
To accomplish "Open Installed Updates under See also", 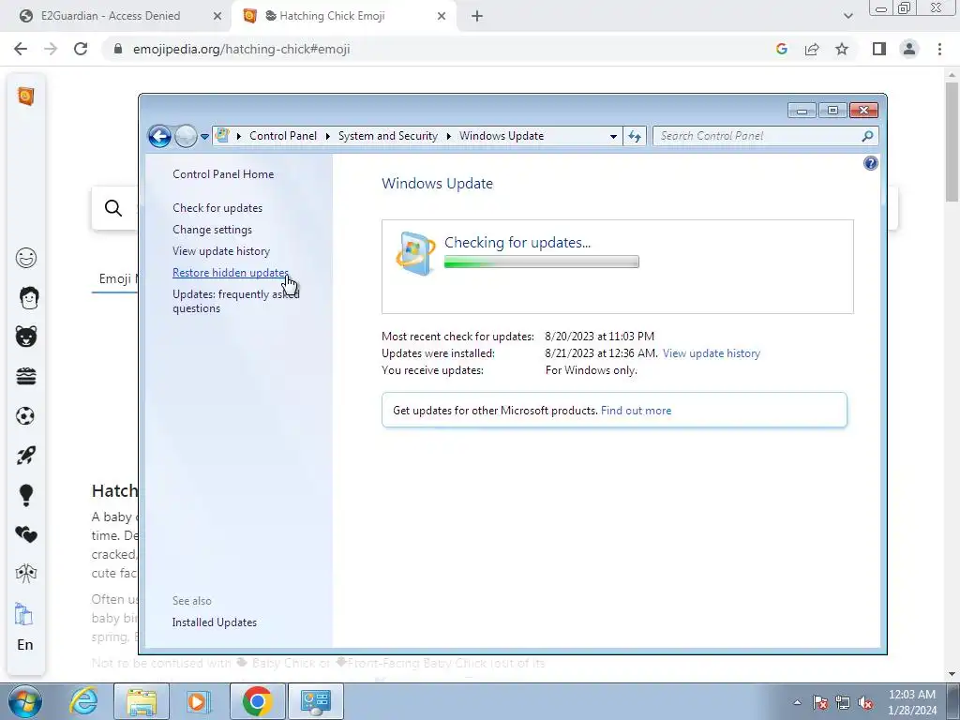I will tap(215, 622).
